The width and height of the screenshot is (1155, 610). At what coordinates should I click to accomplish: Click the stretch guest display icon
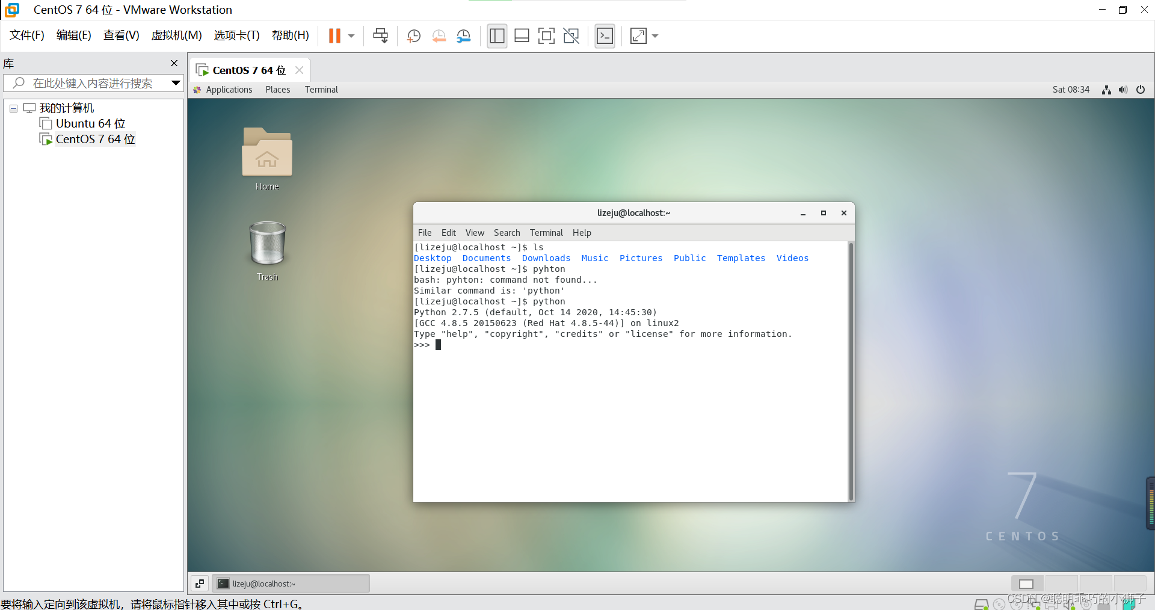point(638,36)
